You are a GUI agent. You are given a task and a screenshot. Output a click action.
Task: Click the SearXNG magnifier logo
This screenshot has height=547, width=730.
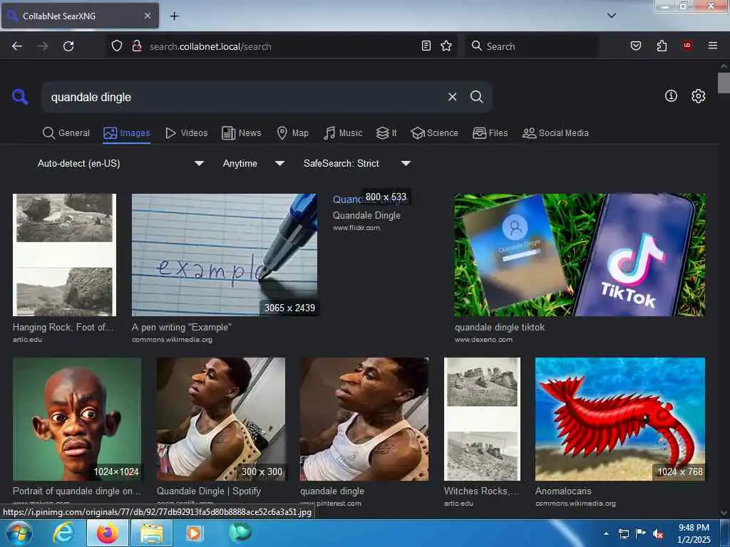click(20, 97)
